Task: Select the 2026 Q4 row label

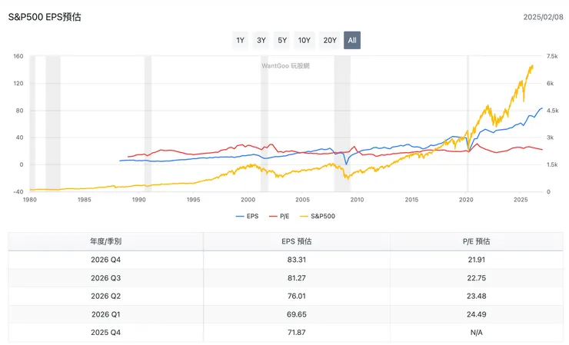Action: [x=105, y=260]
